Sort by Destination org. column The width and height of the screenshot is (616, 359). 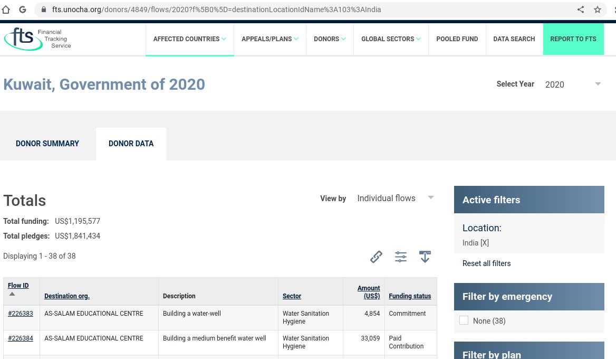[x=67, y=296]
